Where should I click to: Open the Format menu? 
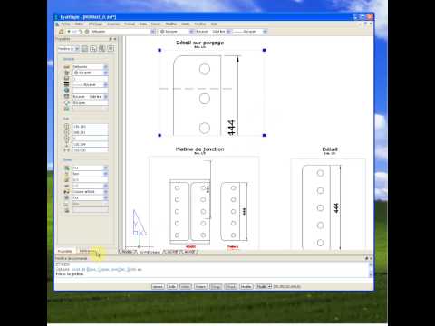point(130,24)
